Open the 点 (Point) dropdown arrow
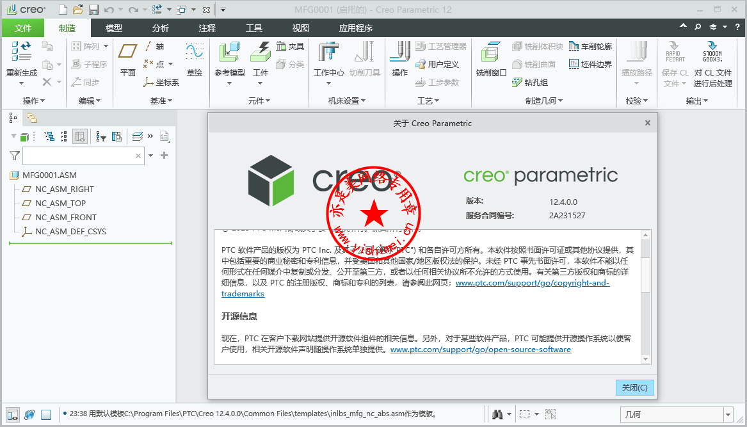The height and width of the screenshot is (427, 747). point(170,64)
